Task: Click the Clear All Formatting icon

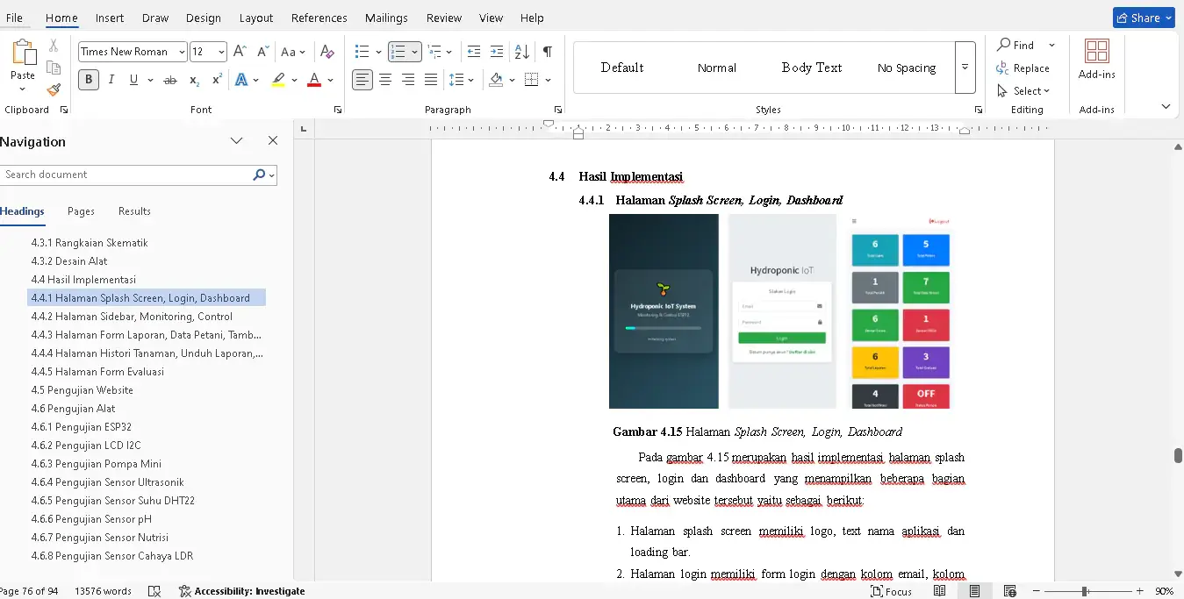Action: [x=326, y=52]
